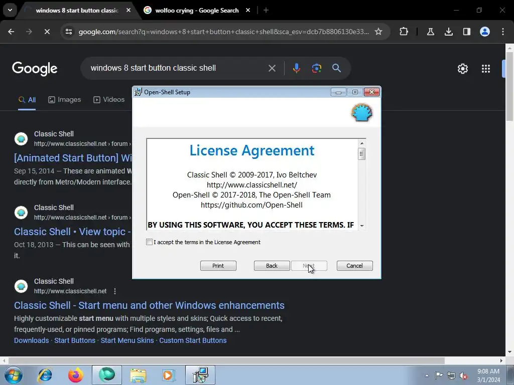Stop loading the current page

pos(47,32)
